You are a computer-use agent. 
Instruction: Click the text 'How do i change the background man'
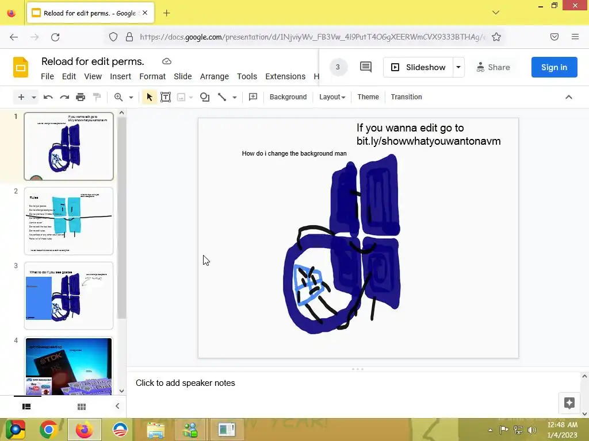point(294,153)
